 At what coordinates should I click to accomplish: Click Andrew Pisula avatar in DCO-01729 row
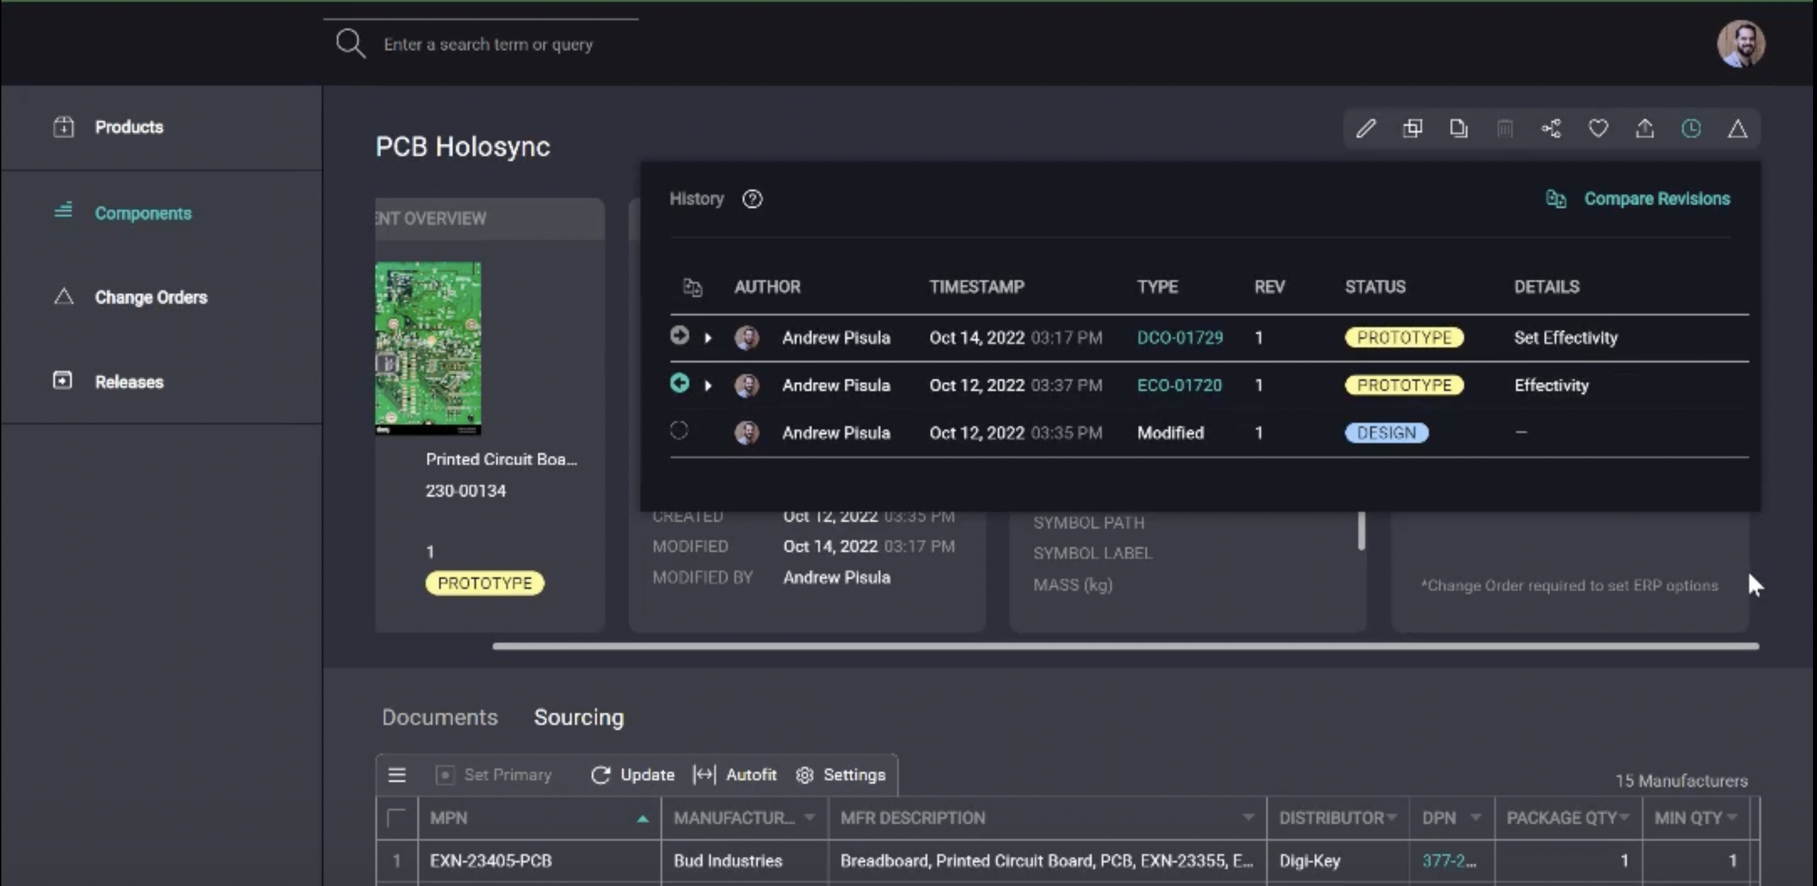746,337
